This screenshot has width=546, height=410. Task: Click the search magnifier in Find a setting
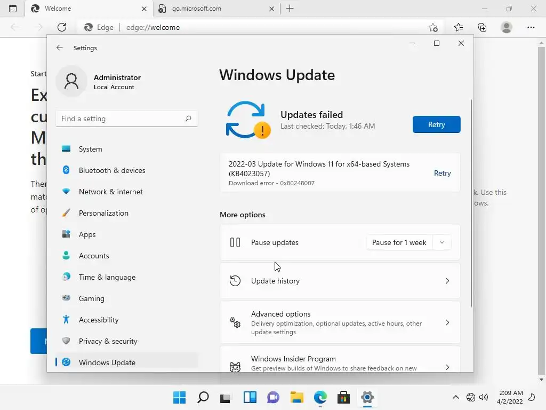pos(188,119)
